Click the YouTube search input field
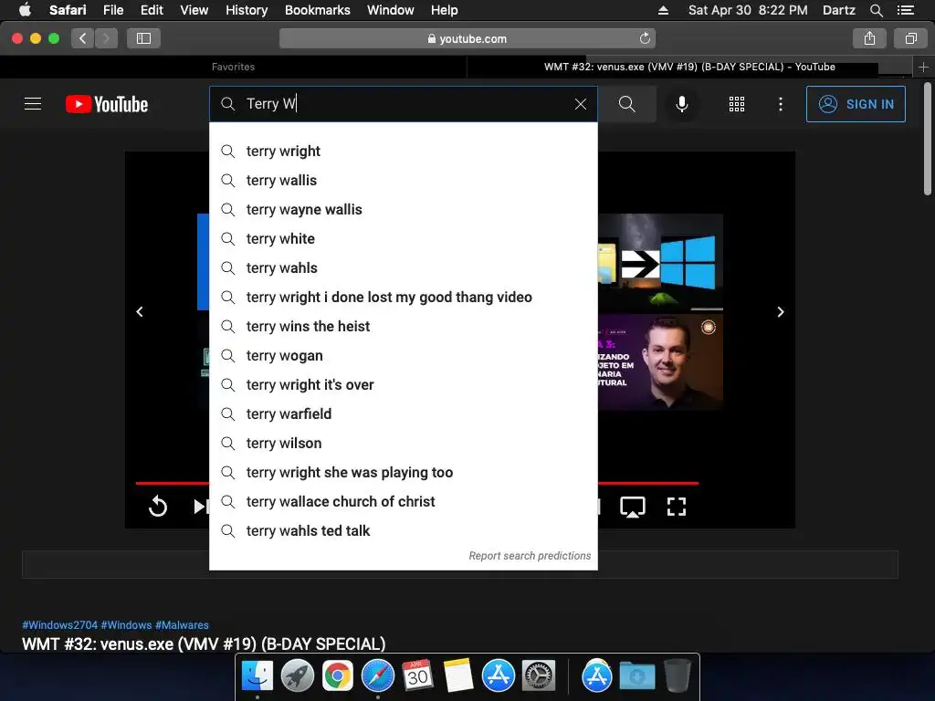The height and width of the screenshot is (701, 935). 404,104
